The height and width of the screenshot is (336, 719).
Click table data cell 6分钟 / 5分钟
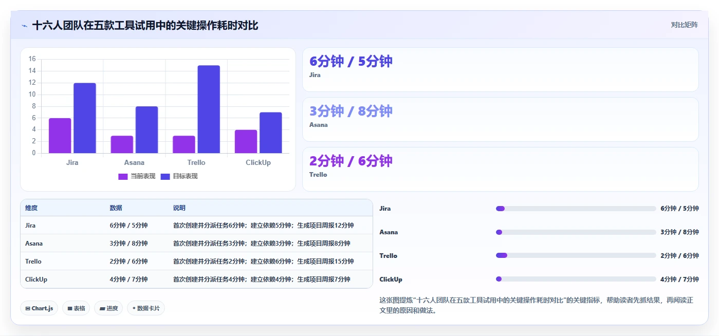[128, 226]
